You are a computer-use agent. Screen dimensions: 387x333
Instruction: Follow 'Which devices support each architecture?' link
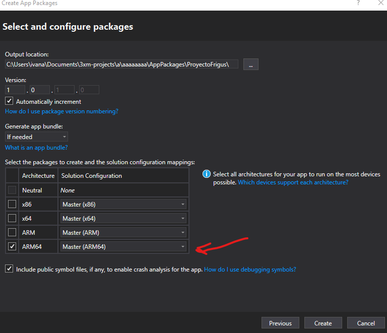point(293,182)
